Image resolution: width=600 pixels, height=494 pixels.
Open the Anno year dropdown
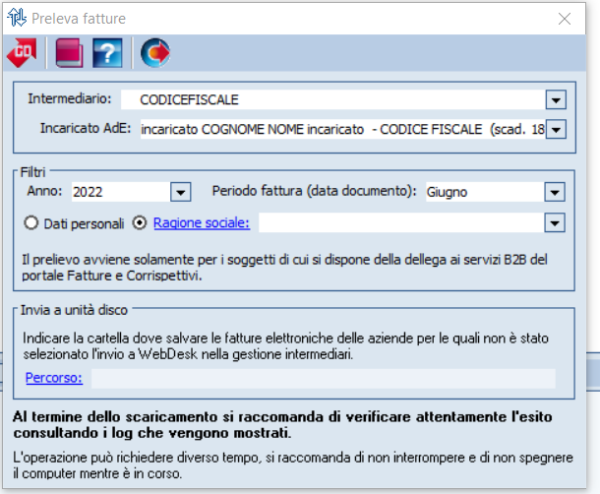pyautogui.click(x=180, y=192)
